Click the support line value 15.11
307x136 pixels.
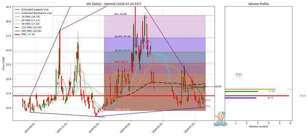click(208, 106)
